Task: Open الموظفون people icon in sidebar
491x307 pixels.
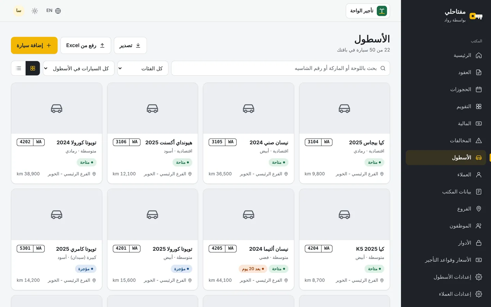Action: pos(479,226)
